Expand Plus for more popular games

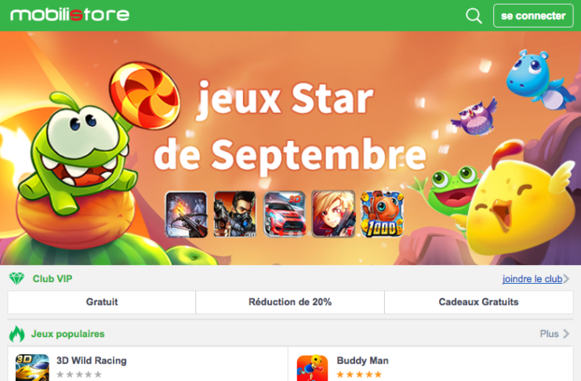coord(554,334)
